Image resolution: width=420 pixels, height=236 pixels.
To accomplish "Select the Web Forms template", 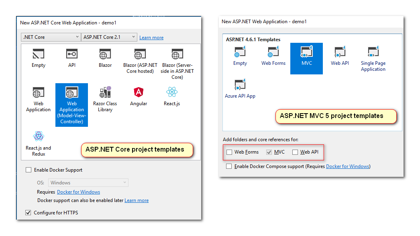I will [273, 55].
